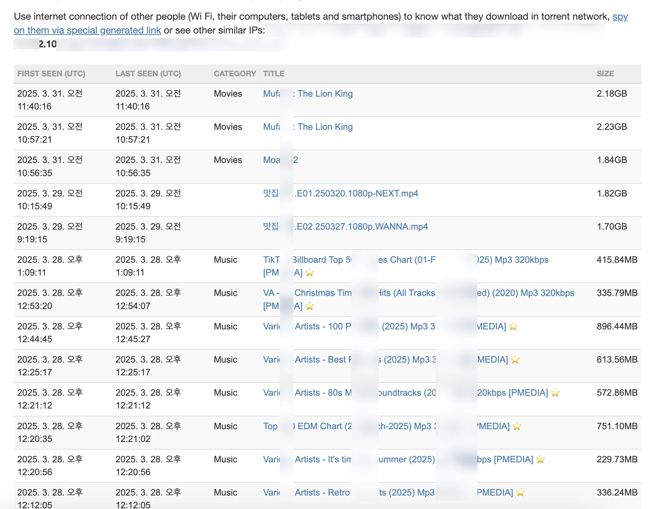Click the CATEGORY column header
The height and width of the screenshot is (509, 662).
[235, 74]
